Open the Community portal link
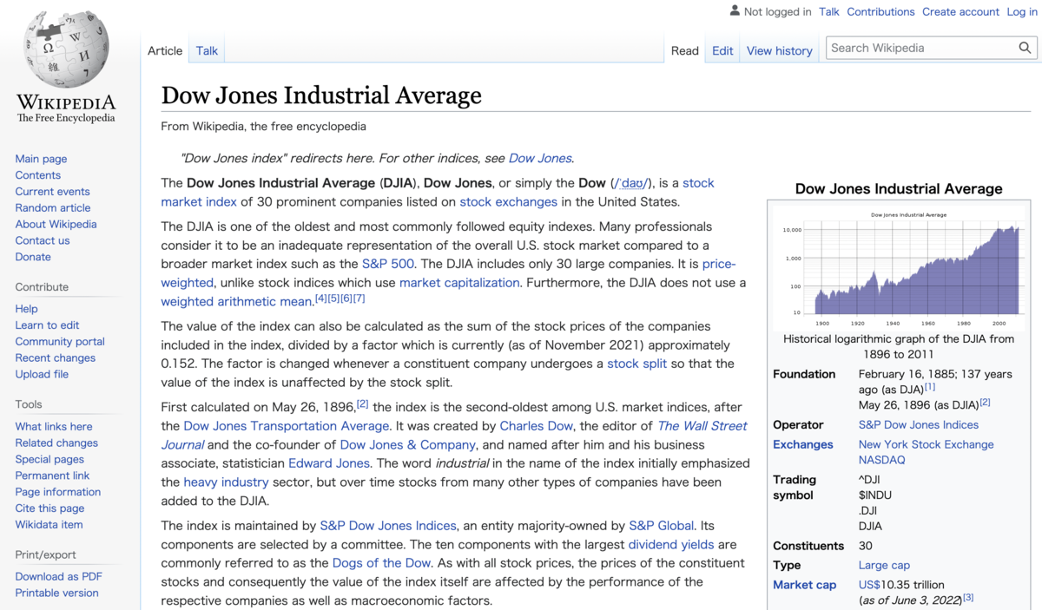 (x=60, y=342)
